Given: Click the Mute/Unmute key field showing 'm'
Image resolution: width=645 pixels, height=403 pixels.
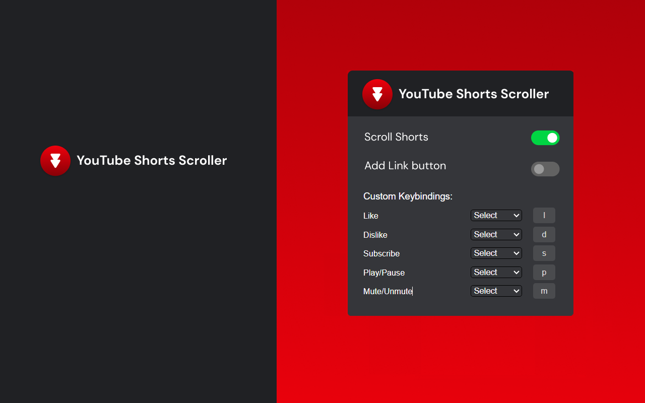Looking at the screenshot, I should pyautogui.click(x=544, y=291).
